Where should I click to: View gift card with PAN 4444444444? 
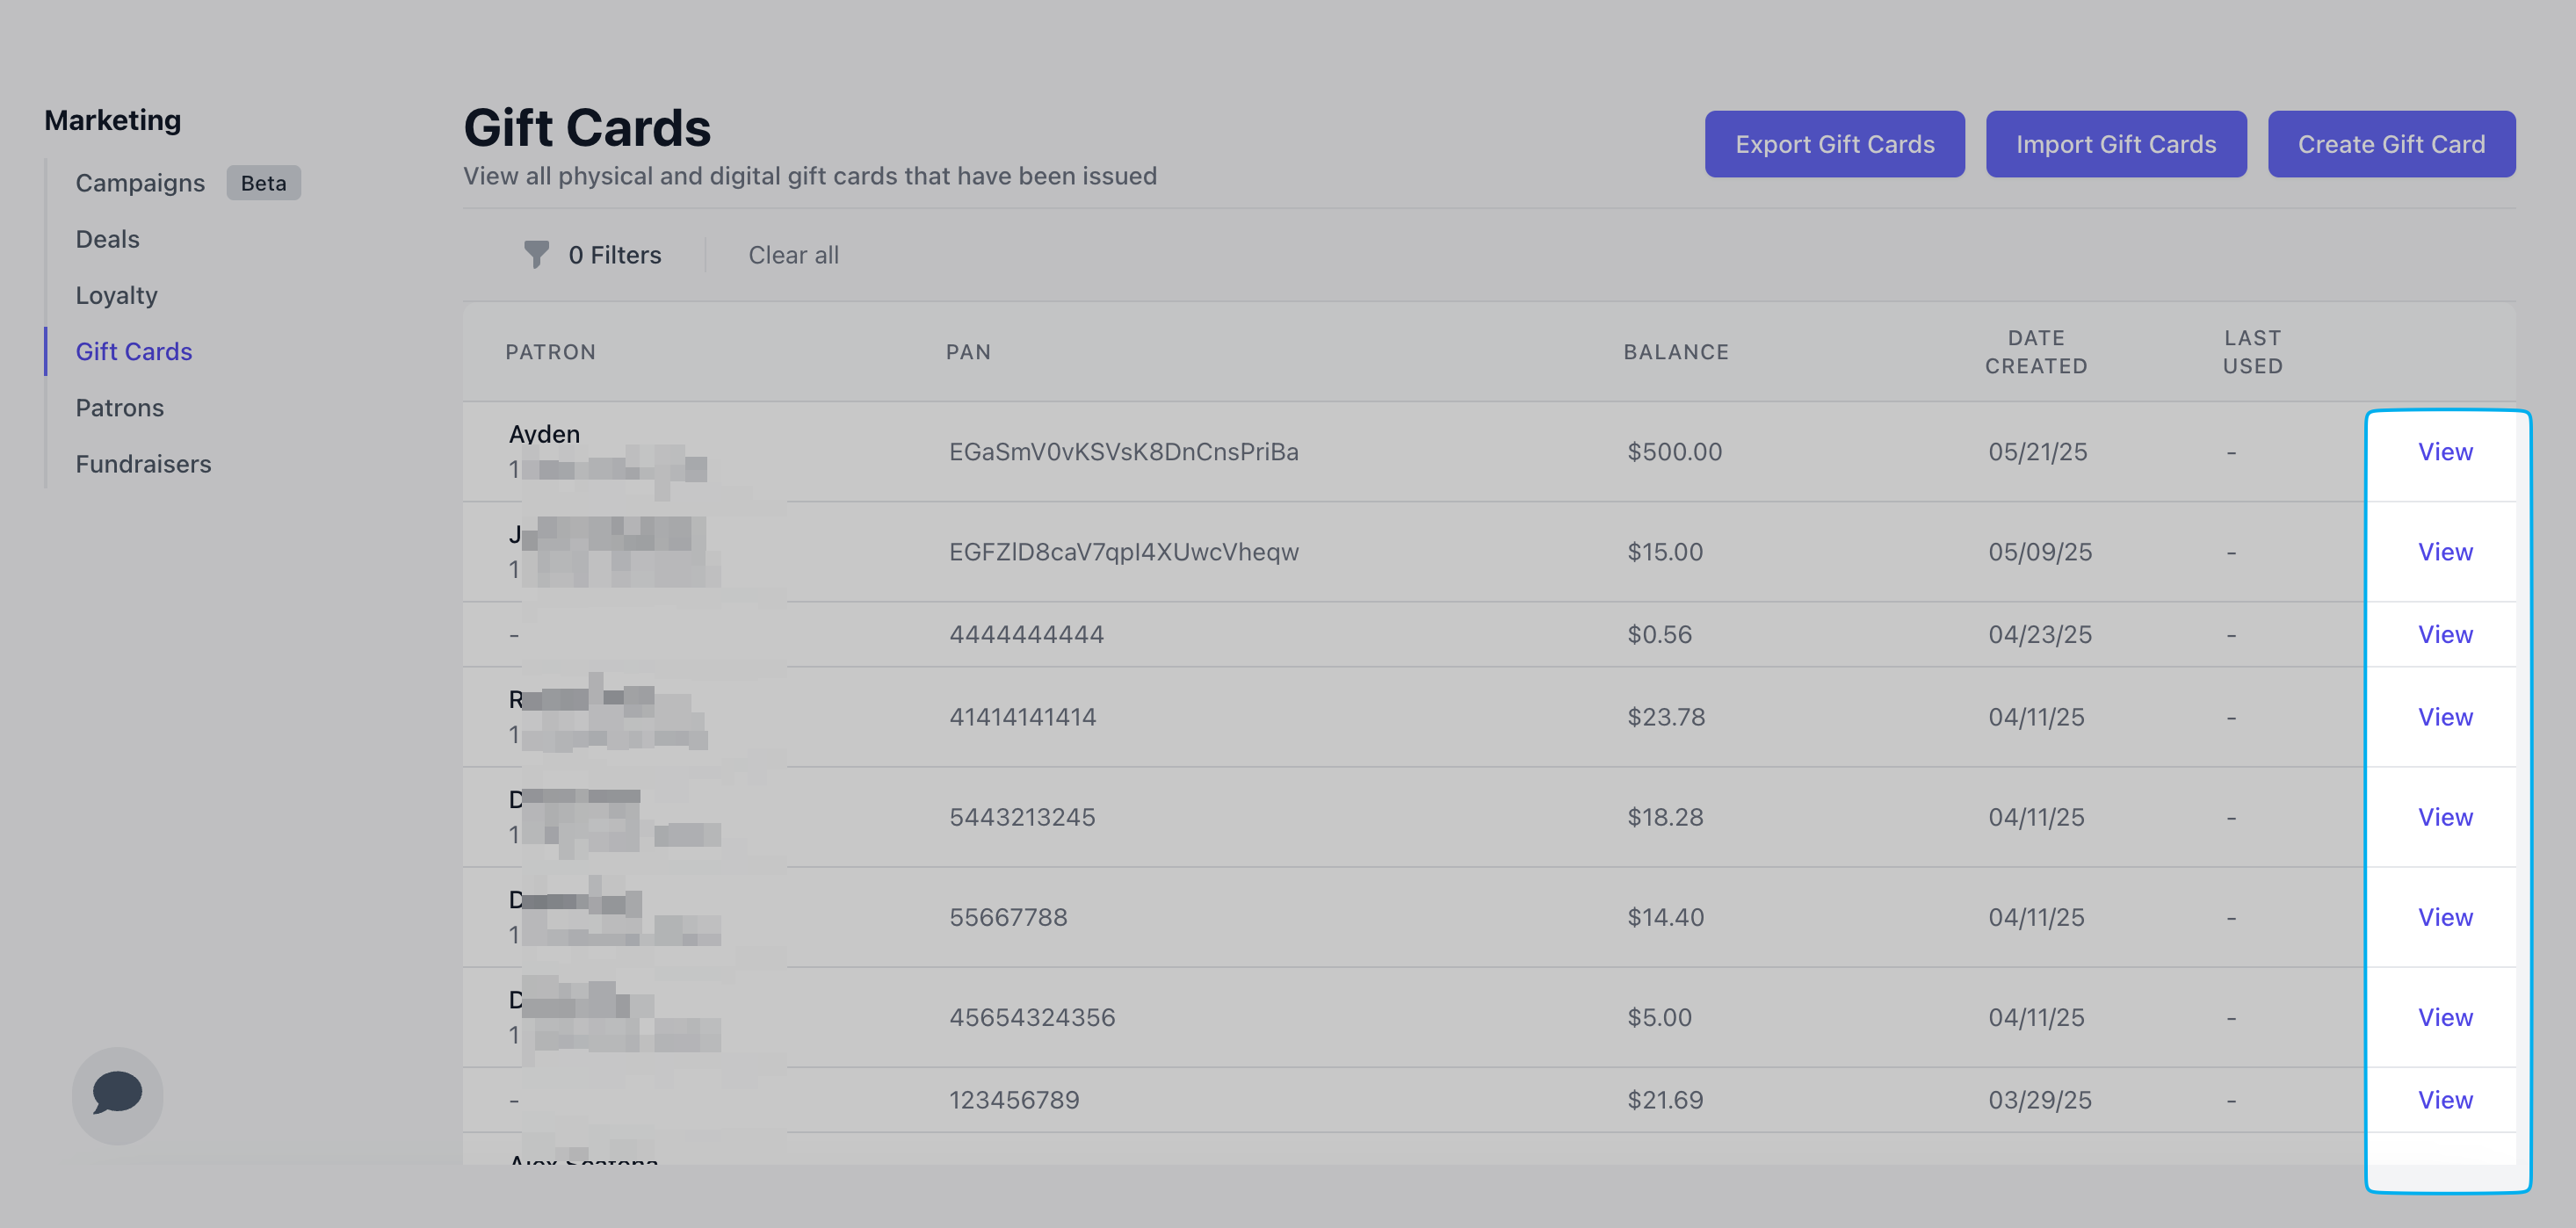click(2444, 634)
